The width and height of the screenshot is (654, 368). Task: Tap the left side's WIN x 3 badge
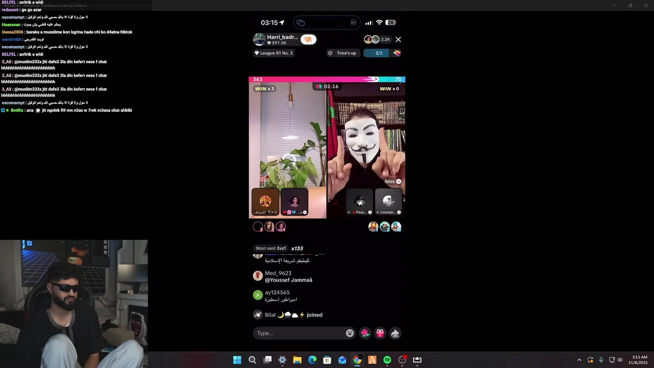265,89
